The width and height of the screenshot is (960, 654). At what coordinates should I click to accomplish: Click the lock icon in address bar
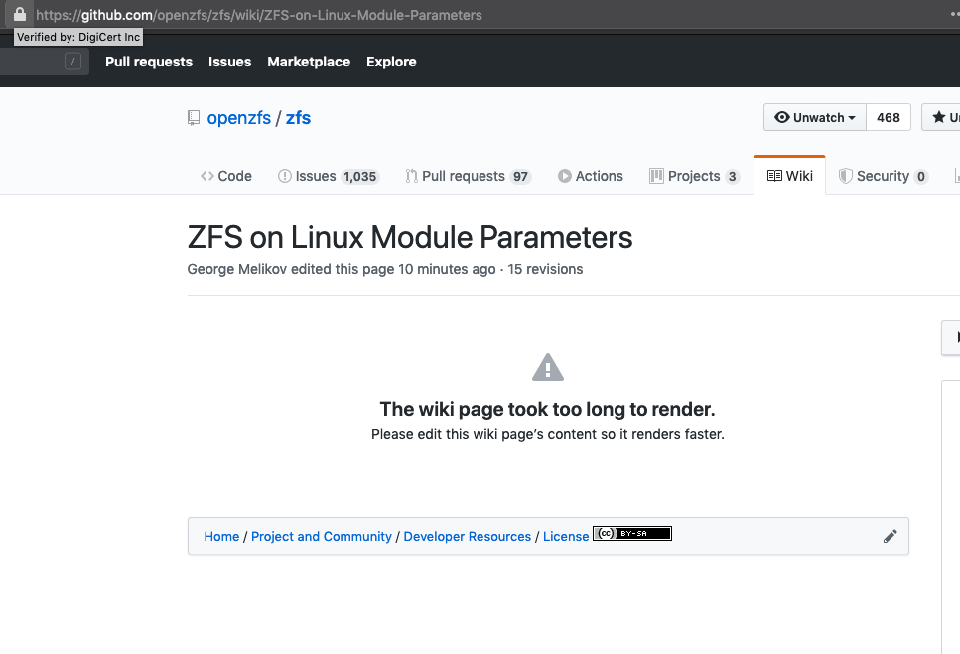(x=20, y=14)
